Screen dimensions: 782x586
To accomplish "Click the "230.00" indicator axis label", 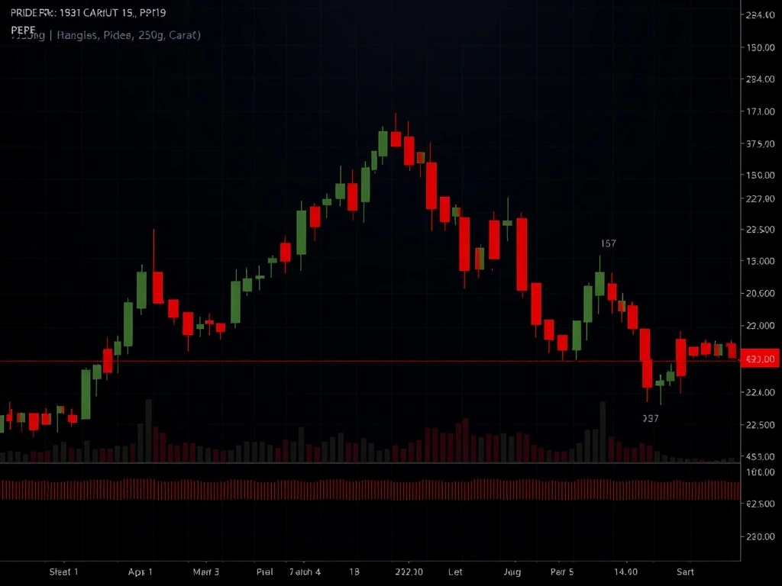I will pyautogui.click(x=761, y=536).
